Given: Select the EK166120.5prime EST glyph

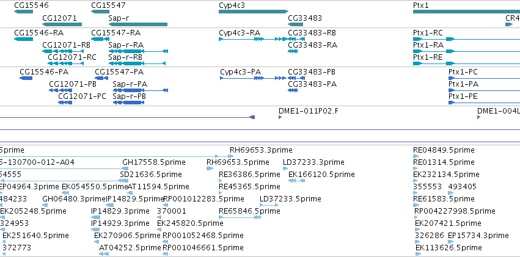Looking at the screenshot, I should (x=297, y=181).
